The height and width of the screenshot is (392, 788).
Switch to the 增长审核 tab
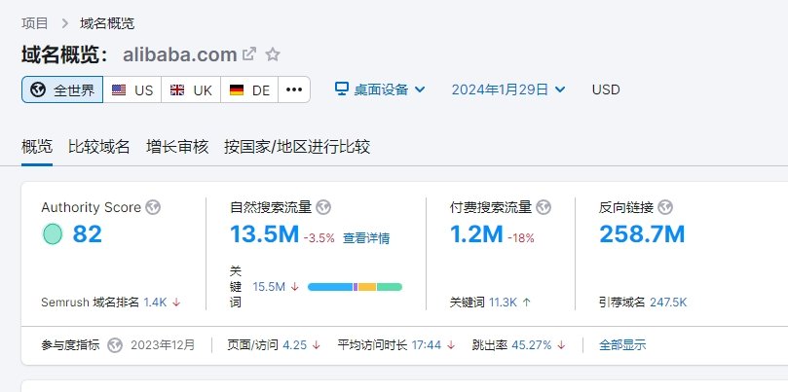pyautogui.click(x=177, y=147)
